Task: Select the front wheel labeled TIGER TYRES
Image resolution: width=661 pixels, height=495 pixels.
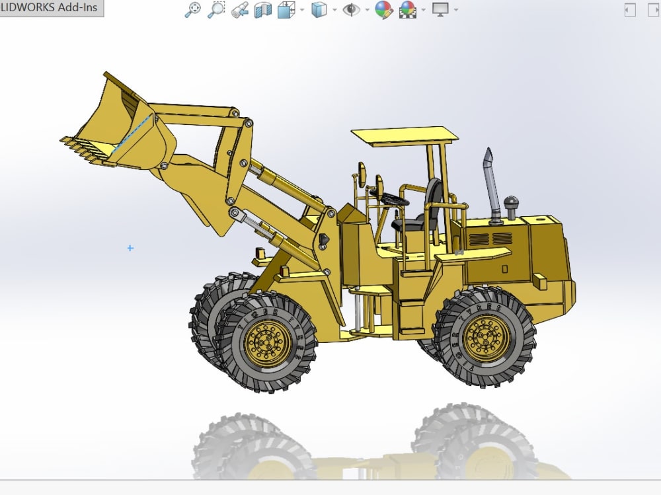Action: point(268,342)
